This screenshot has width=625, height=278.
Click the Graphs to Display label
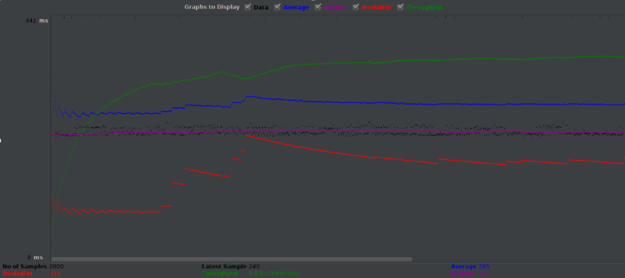(x=212, y=7)
